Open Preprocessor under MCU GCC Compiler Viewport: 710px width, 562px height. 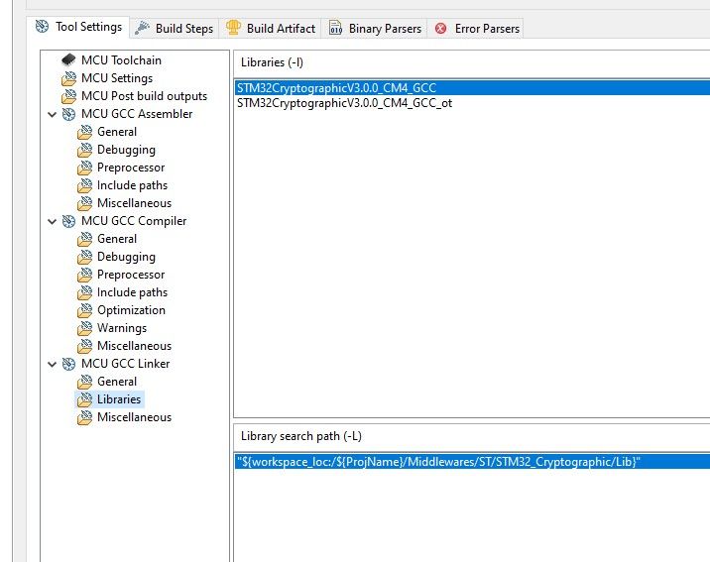click(x=131, y=275)
